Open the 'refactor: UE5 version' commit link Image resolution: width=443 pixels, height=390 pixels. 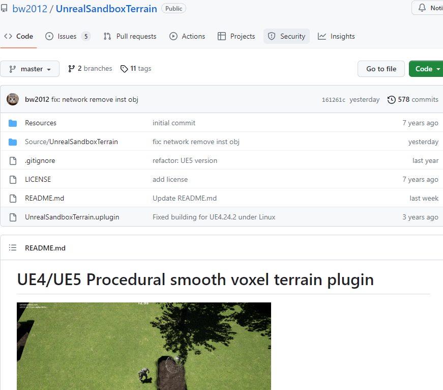185,161
